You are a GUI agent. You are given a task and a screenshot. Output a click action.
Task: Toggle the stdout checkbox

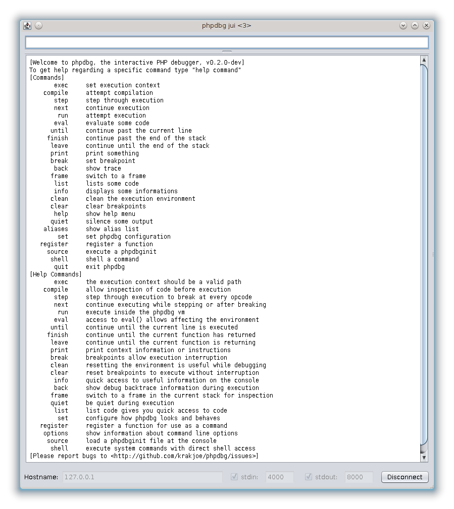[309, 477]
